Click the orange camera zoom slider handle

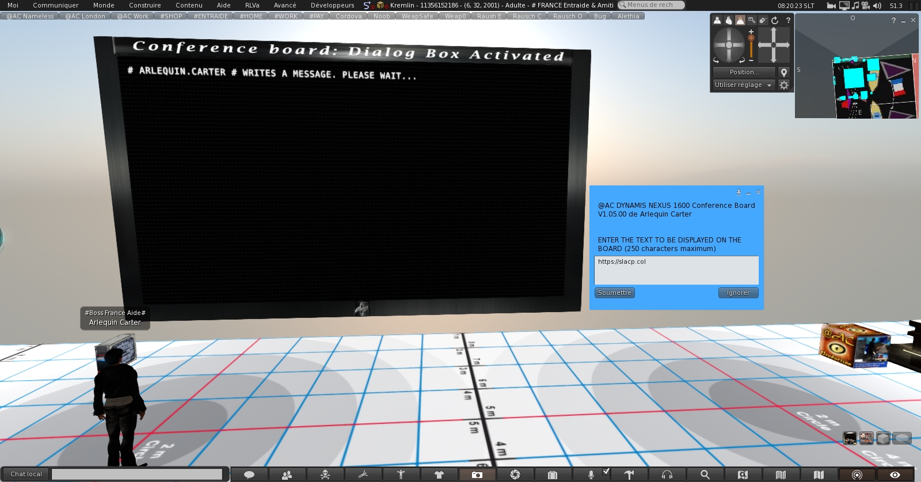coord(751,39)
